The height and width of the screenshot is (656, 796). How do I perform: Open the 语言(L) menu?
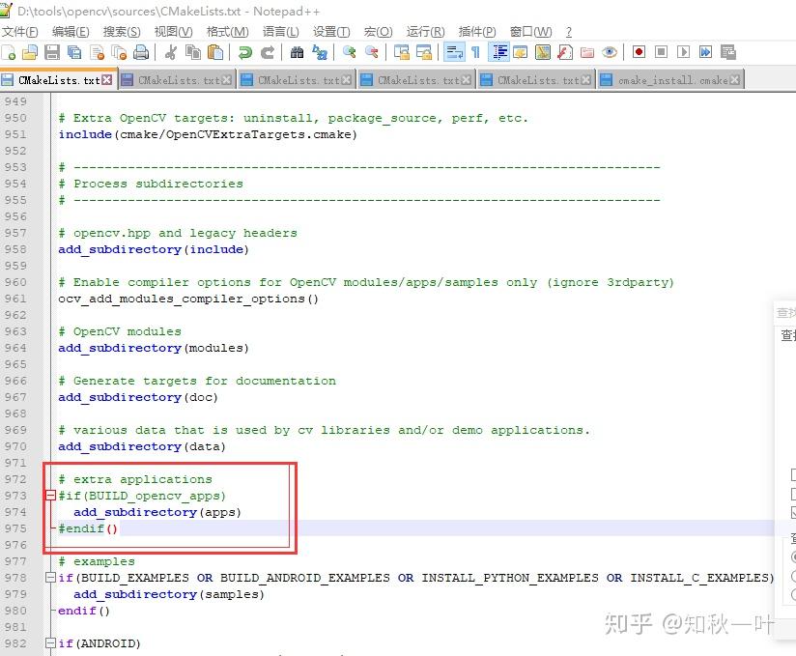pos(281,32)
